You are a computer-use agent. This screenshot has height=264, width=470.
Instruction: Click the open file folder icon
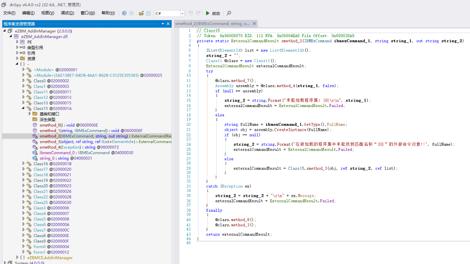(x=141, y=13)
